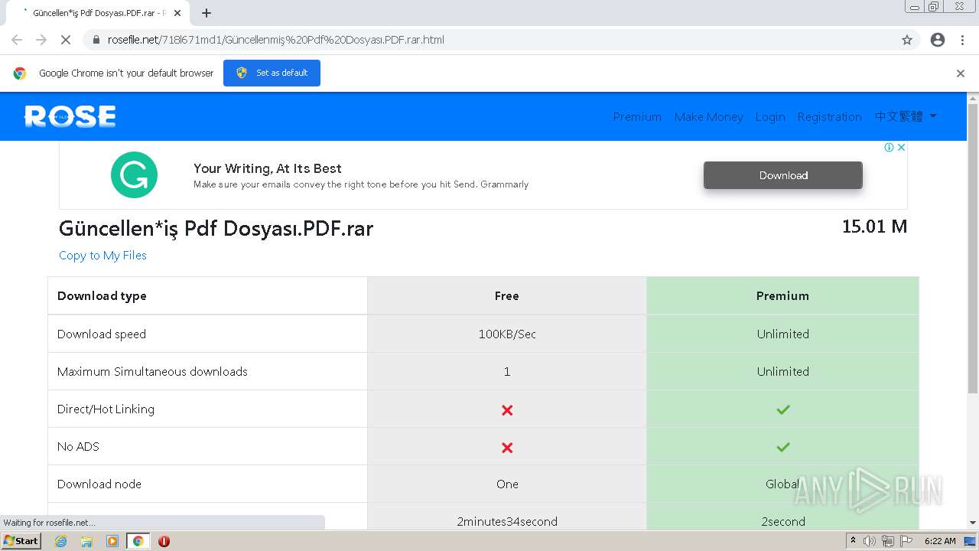
Task: Click the green check for No ADS
Action: tap(782, 447)
